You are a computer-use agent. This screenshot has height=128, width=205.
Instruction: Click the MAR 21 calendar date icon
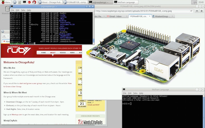[x=82, y=103]
